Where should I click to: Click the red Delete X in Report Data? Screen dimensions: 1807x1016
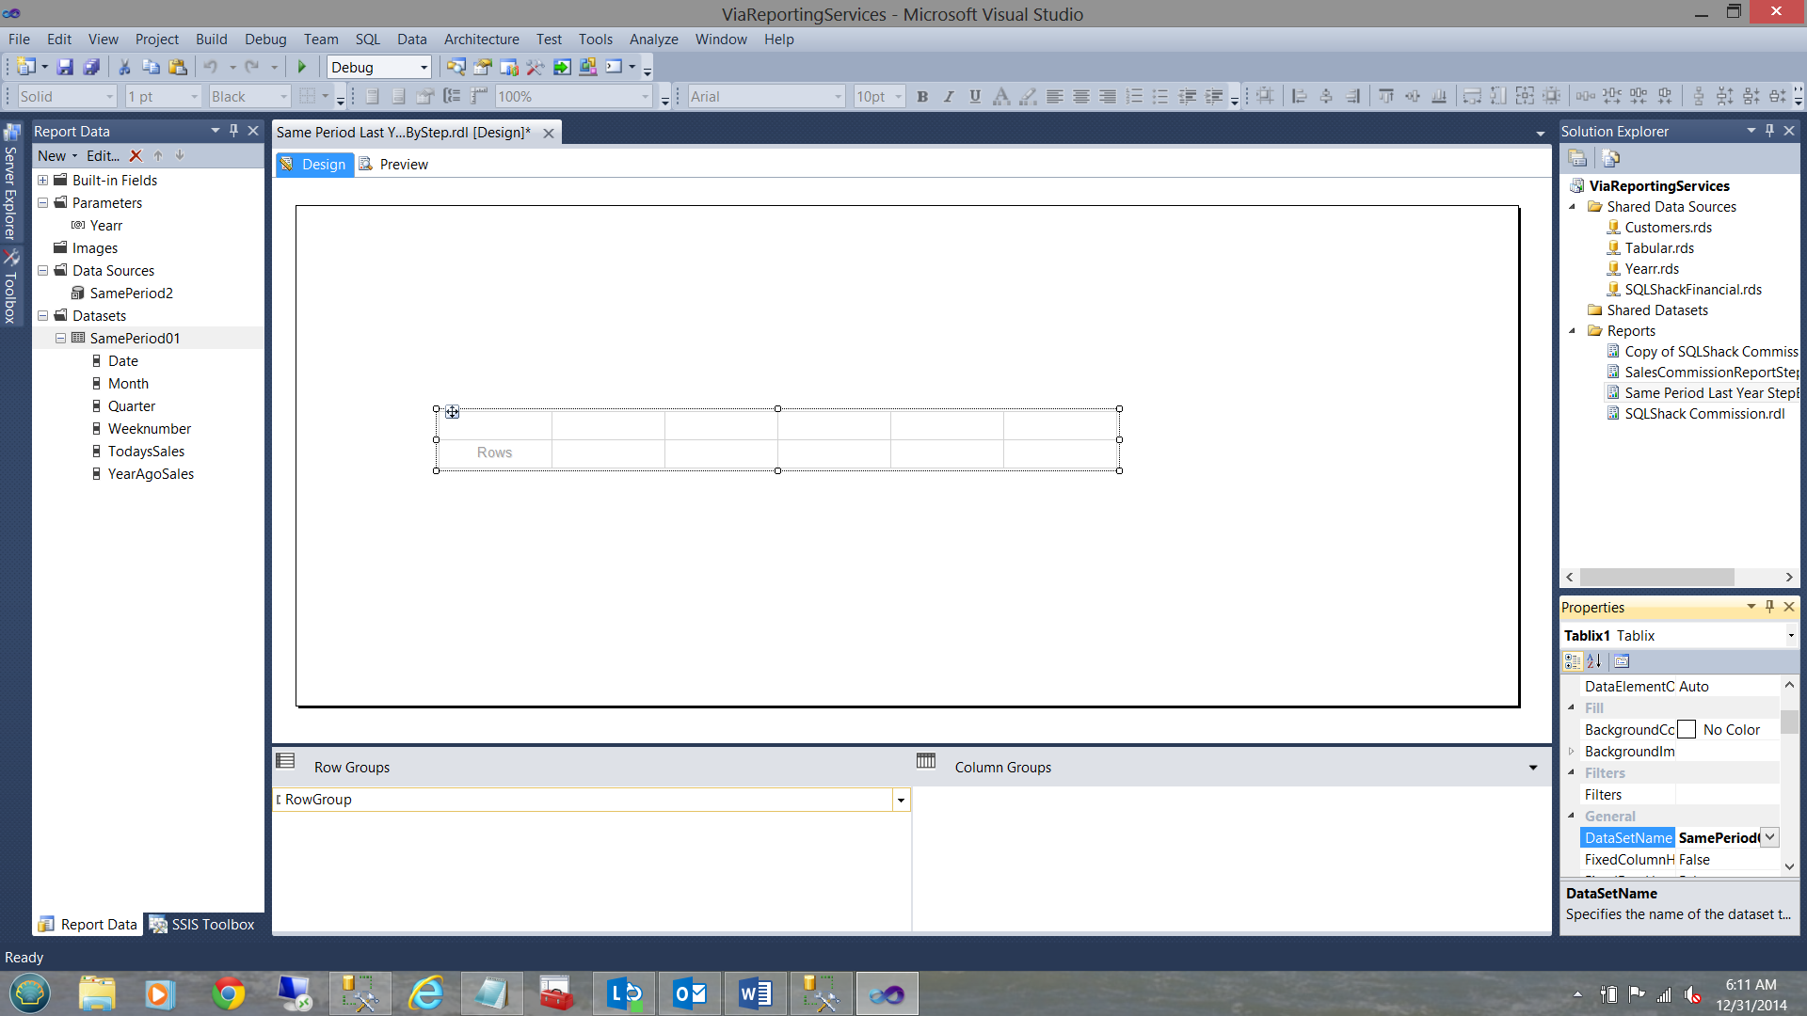[136, 156]
